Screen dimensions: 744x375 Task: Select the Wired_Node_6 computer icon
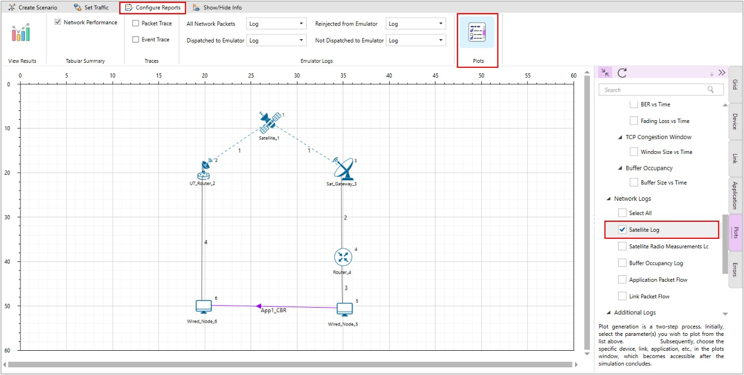pyautogui.click(x=204, y=307)
